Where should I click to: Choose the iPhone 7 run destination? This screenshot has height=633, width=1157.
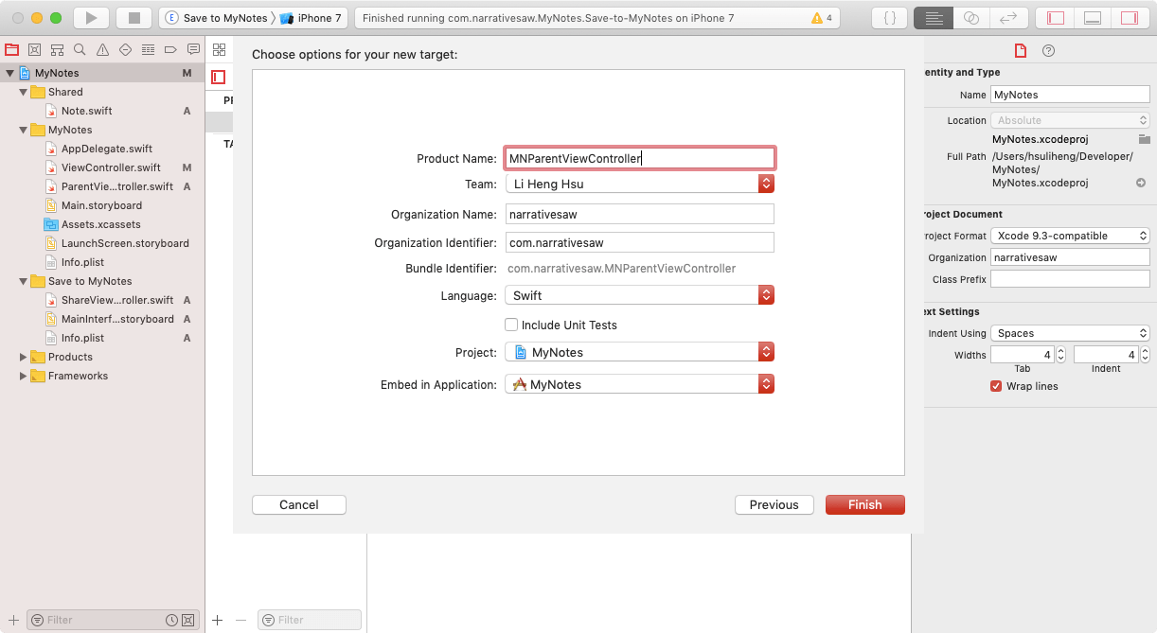point(311,18)
